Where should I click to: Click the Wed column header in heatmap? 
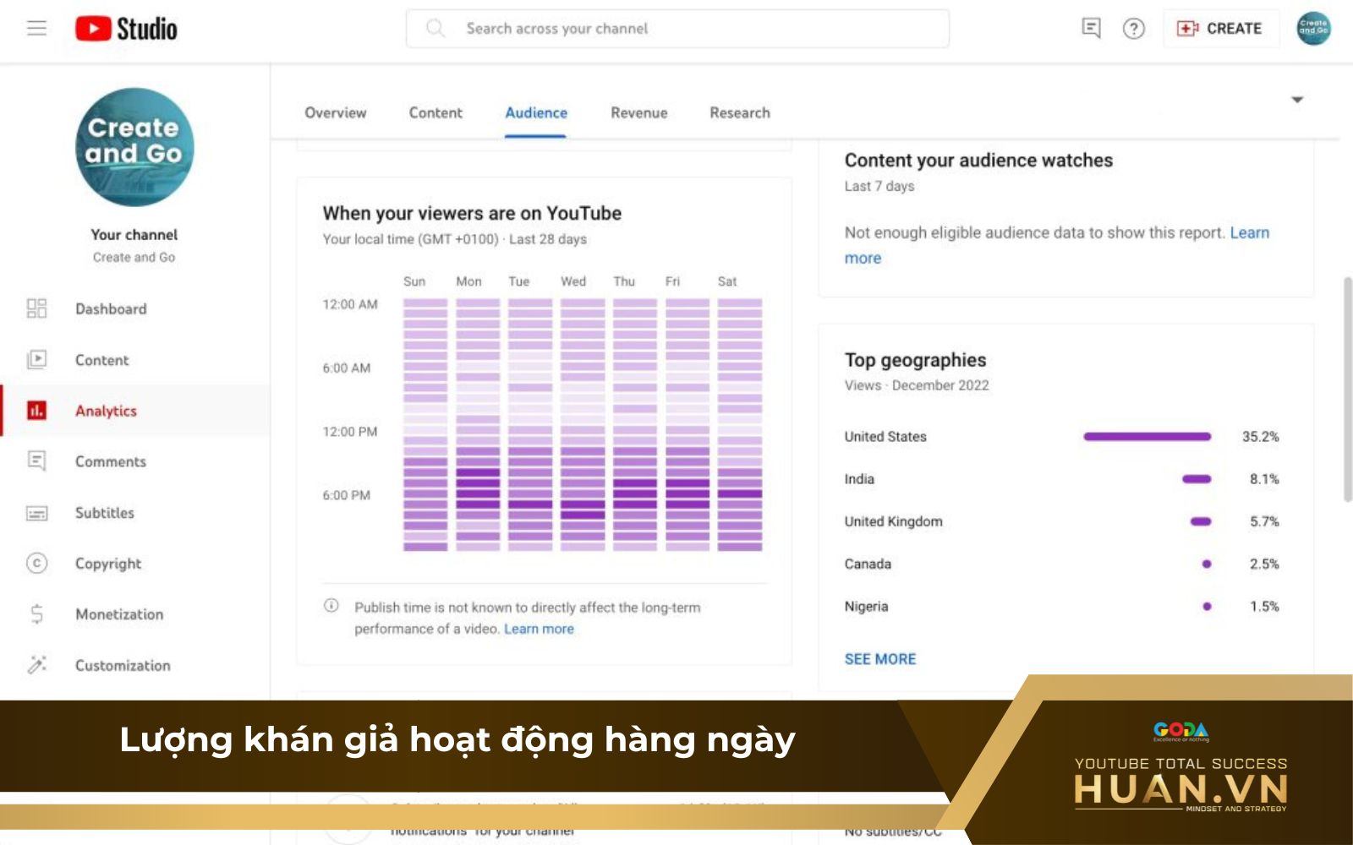(x=573, y=281)
